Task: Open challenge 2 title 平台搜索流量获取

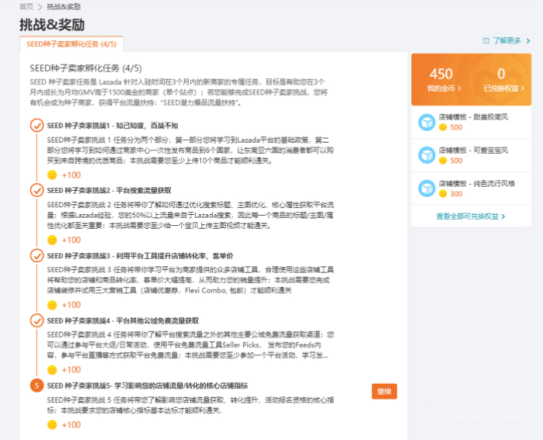Action: [109, 190]
